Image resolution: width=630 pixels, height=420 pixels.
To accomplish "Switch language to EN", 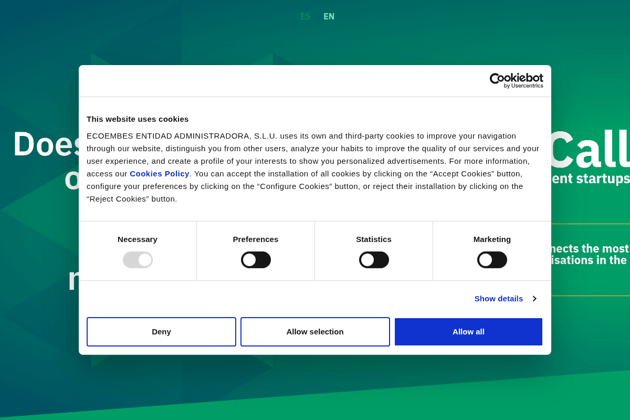I will click(x=329, y=17).
